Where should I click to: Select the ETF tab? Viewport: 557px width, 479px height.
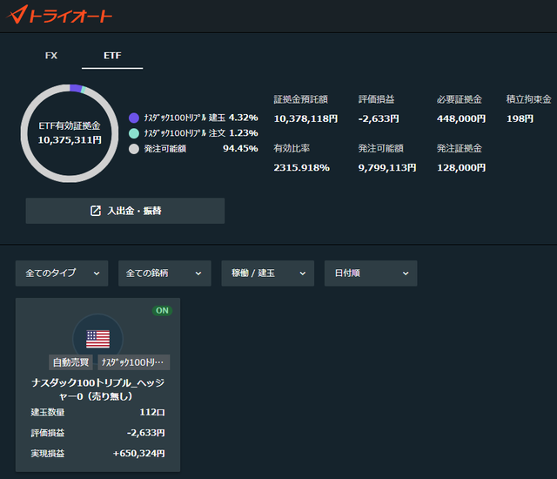click(x=112, y=56)
